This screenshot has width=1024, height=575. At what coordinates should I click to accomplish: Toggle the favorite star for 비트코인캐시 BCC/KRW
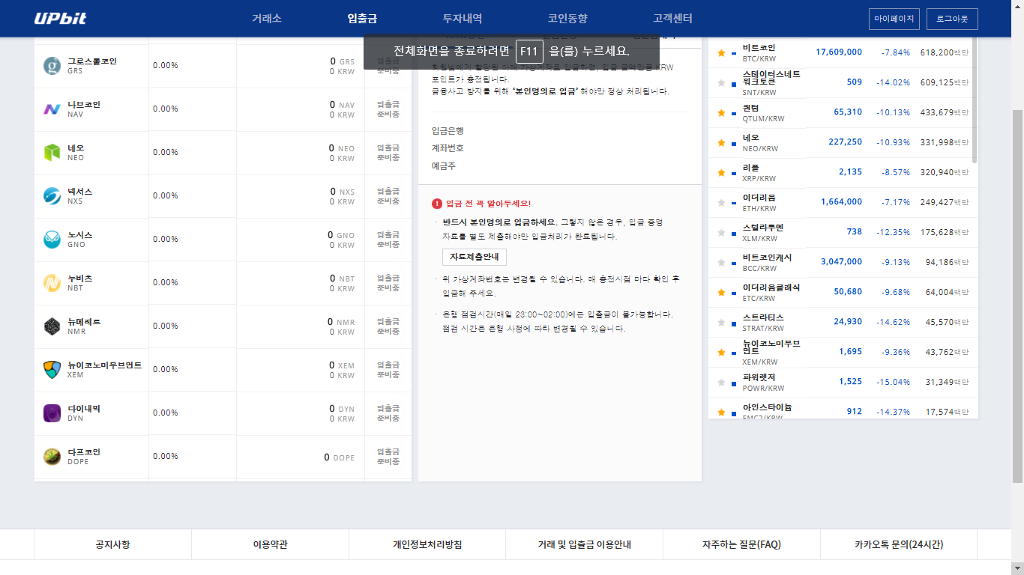point(721,263)
